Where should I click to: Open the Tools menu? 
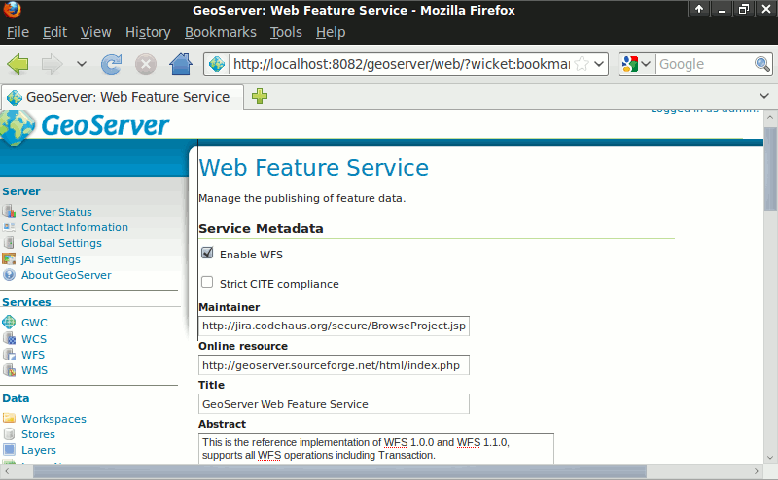(286, 32)
